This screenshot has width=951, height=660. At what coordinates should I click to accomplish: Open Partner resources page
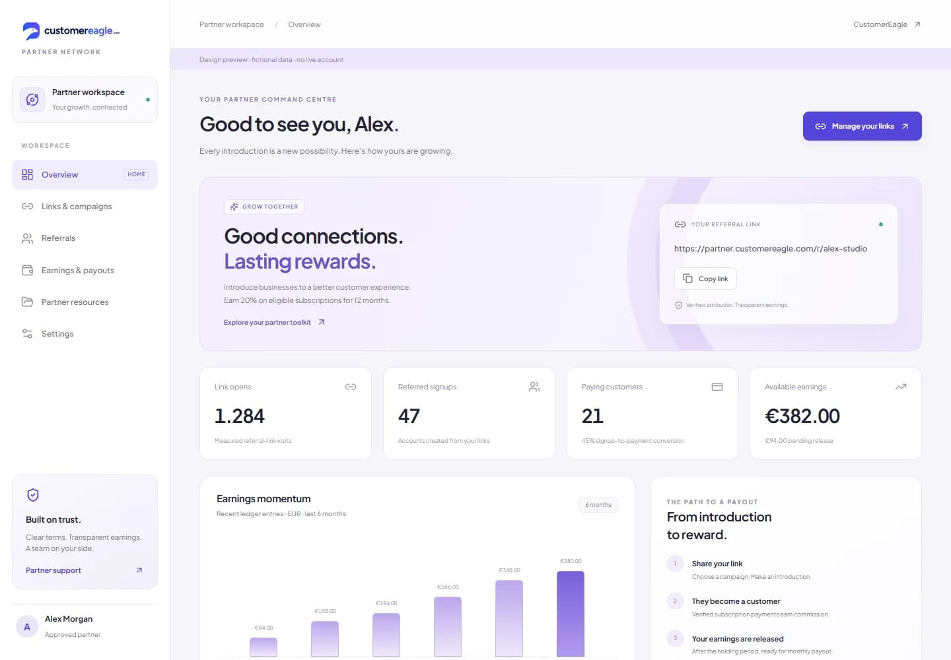pos(85,302)
